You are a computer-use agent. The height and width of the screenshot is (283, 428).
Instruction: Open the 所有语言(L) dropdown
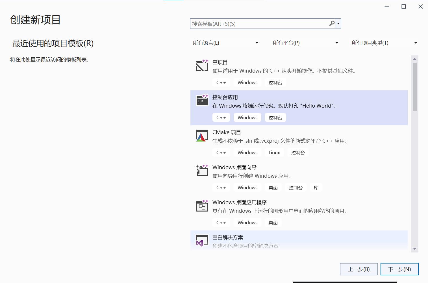[x=225, y=43]
